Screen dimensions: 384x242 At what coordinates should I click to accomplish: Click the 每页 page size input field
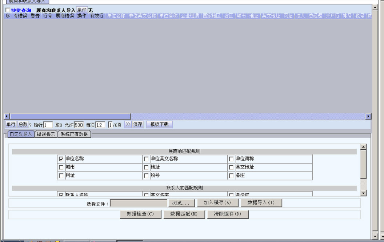click(100, 125)
